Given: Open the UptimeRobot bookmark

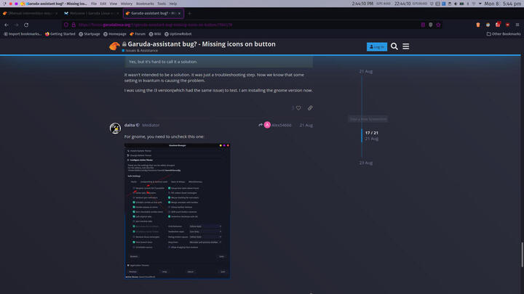Looking at the screenshot, I should 178,34.
